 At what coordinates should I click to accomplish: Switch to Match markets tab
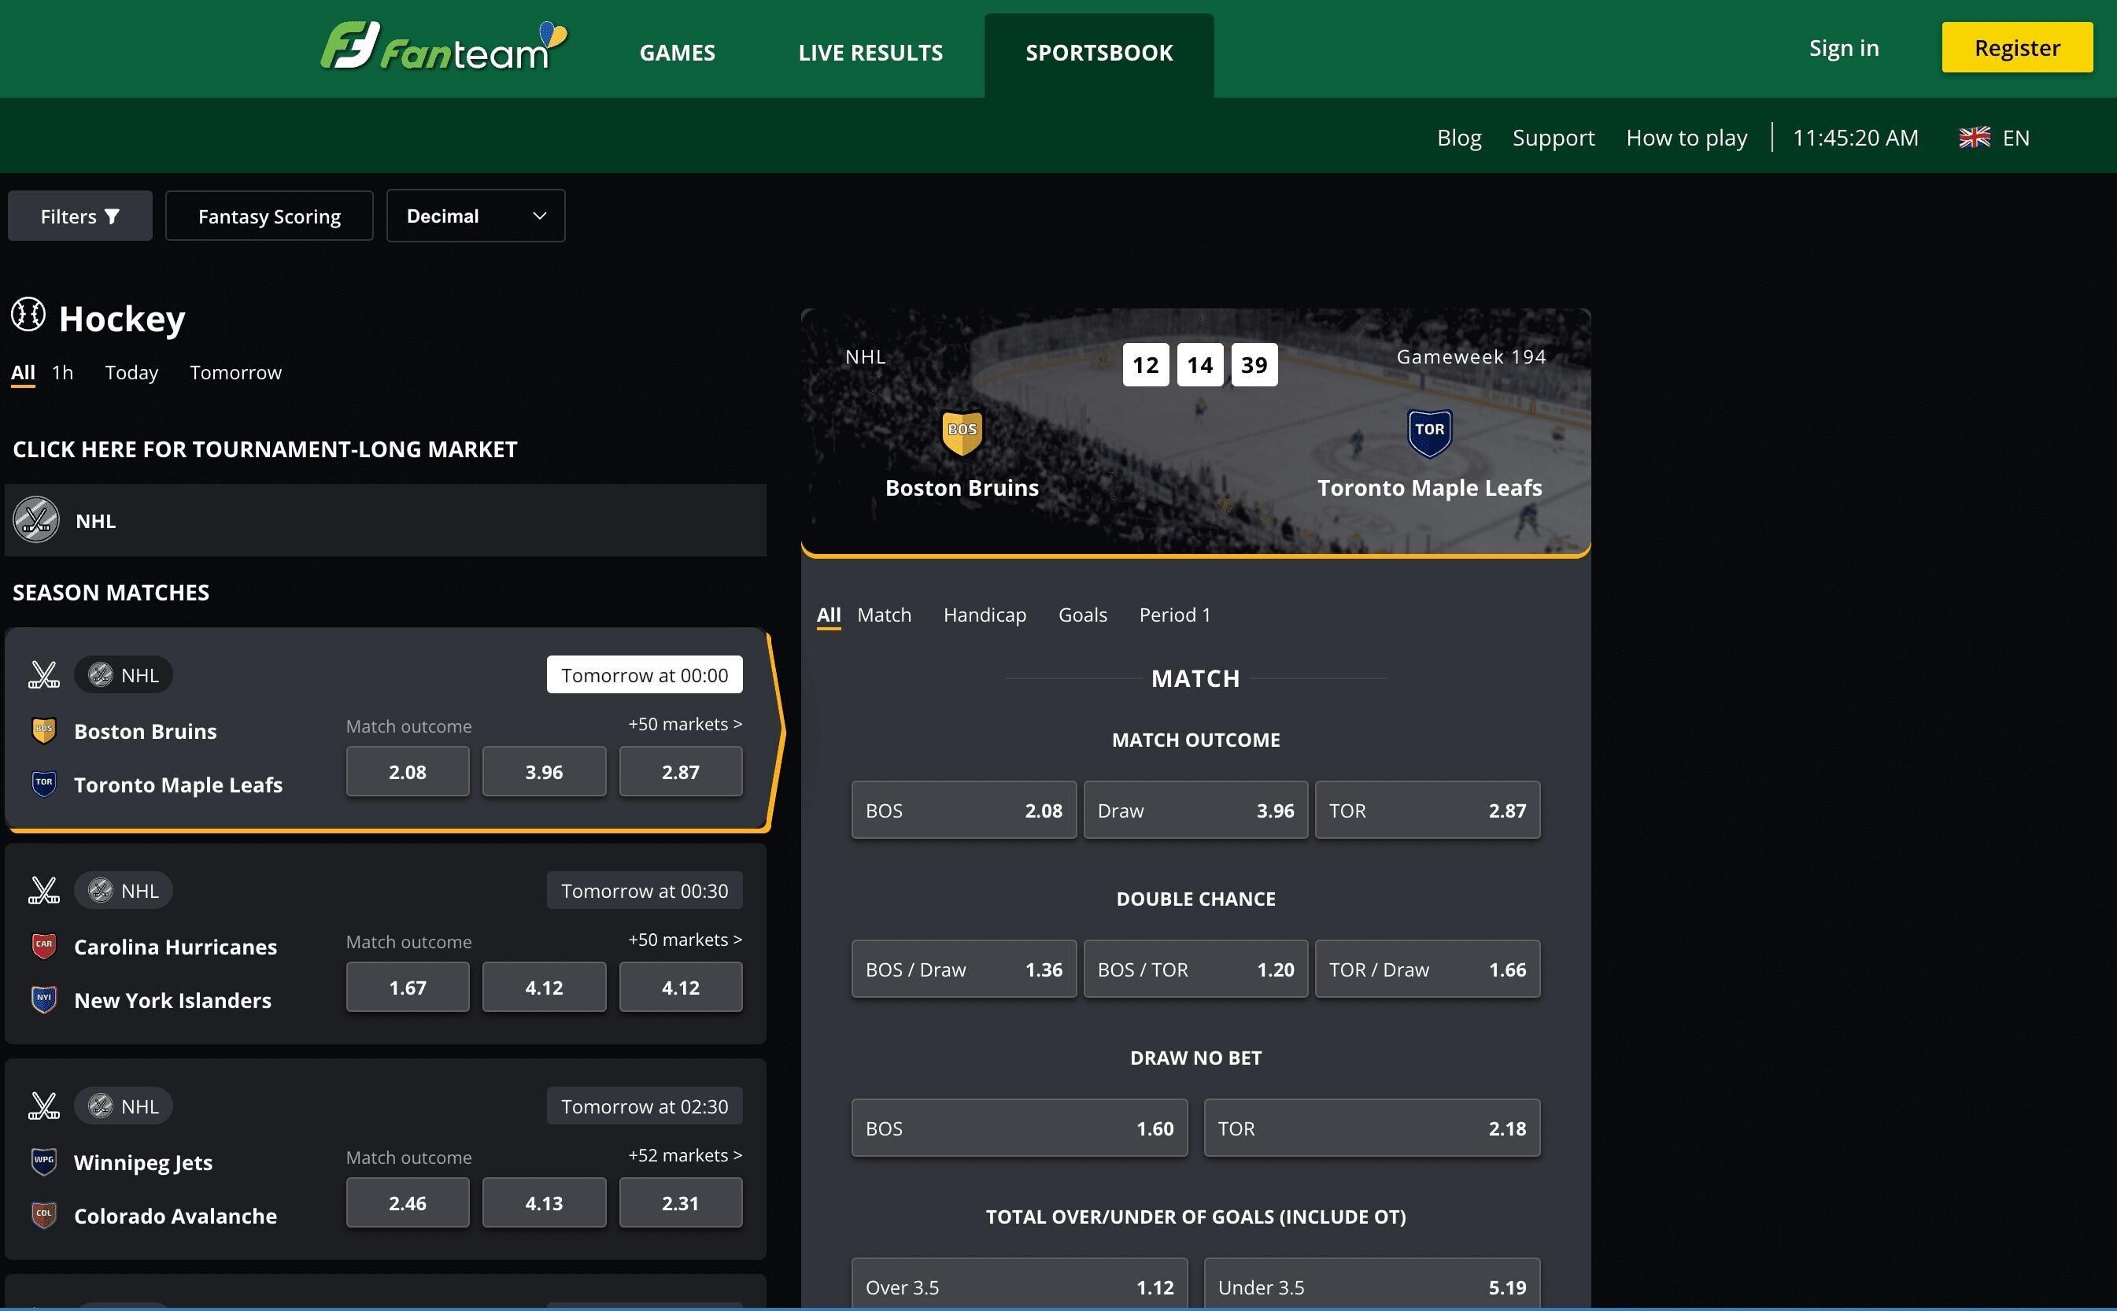tap(885, 615)
